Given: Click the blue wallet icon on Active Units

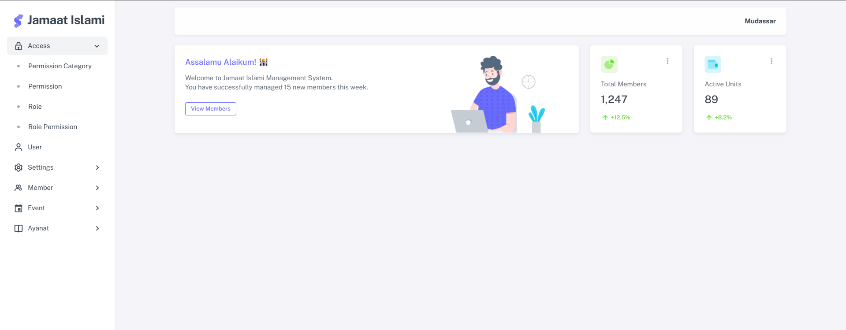Looking at the screenshot, I should [x=713, y=64].
